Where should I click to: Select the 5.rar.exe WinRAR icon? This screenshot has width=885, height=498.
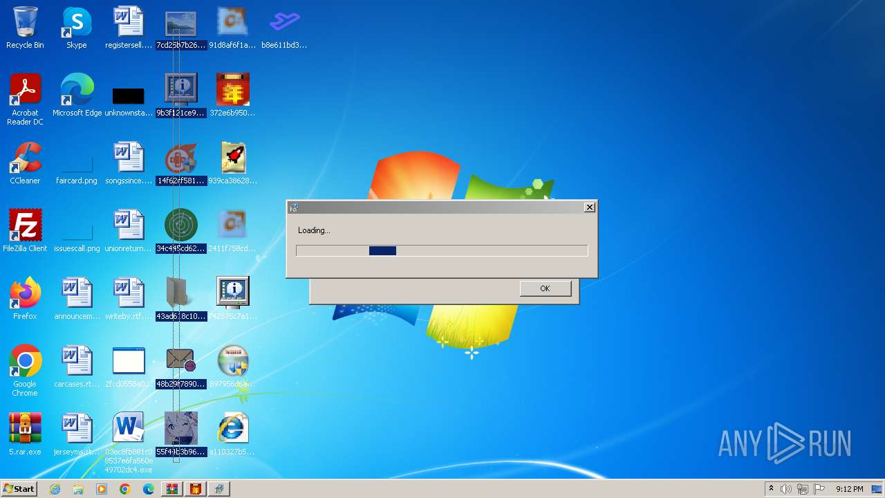tap(25, 434)
